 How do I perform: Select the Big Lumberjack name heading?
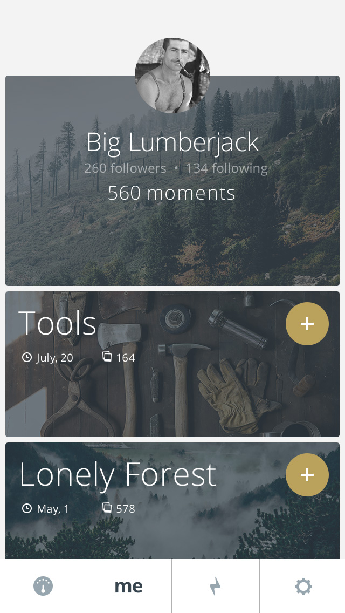[172, 142]
